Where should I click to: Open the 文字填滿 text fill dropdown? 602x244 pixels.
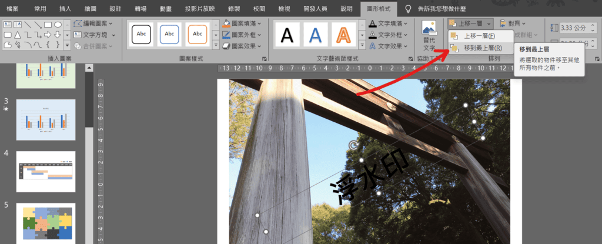click(388, 24)
